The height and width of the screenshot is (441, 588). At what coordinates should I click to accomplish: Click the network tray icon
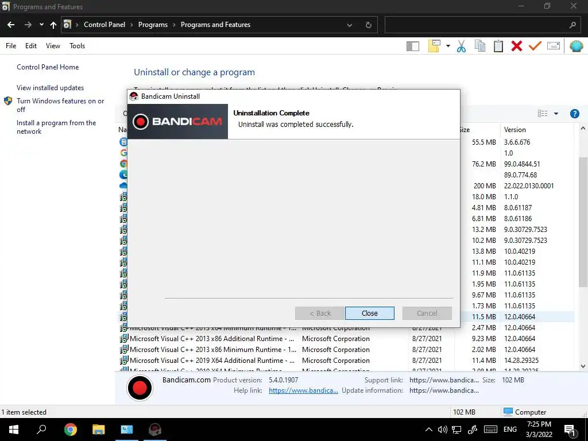tap(457, 430)
